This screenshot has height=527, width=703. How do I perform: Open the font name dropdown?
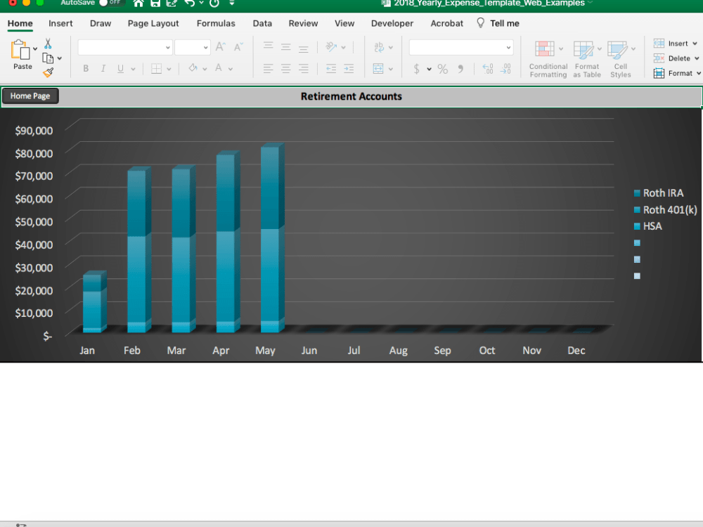(124, 47)
